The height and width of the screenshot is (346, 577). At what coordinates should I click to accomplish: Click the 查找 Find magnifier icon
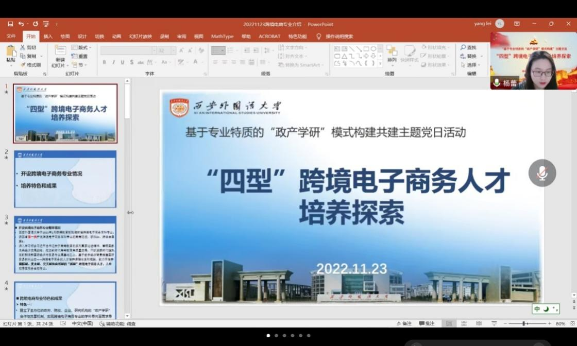(x=463, y=47)
